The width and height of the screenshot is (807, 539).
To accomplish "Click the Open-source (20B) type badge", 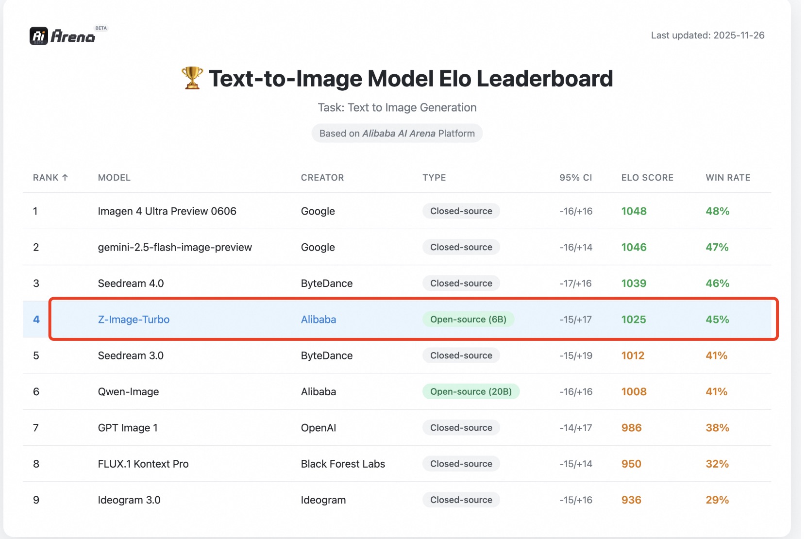I will coord(471,392).
